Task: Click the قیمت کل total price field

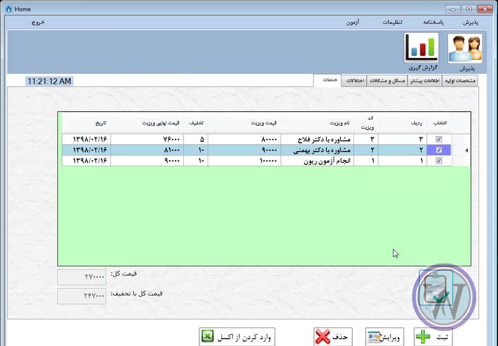Action: [82, 277]
